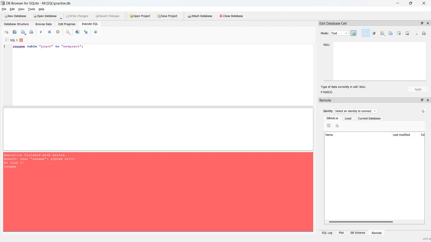
Task: Open the Identity selection dropdown
Action: 355,111
